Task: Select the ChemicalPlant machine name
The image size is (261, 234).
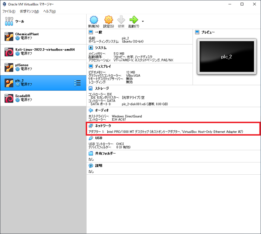Action: (27, 34)
